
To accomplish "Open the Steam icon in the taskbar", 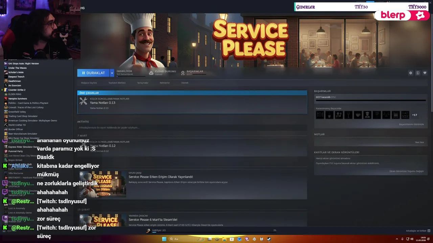I will 269,239.
